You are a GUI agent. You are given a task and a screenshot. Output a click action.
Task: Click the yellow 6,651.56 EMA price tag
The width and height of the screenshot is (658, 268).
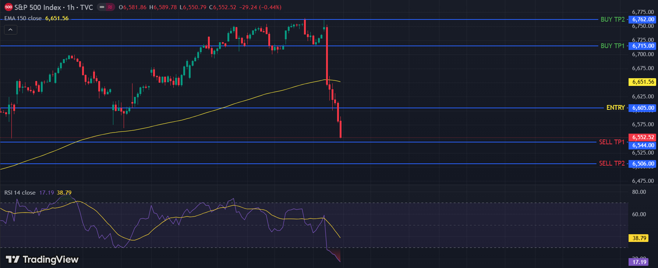tap(643, 82)
